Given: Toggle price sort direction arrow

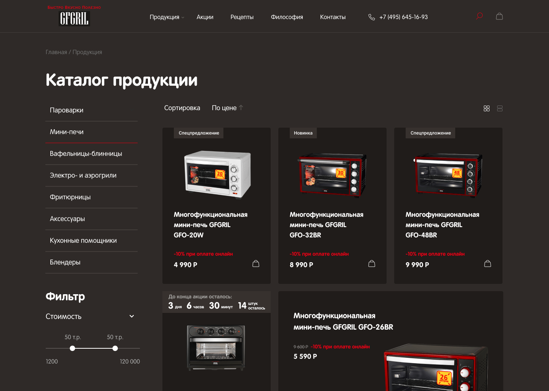Looking at the screenshot, I should click(x=241, y=108).
